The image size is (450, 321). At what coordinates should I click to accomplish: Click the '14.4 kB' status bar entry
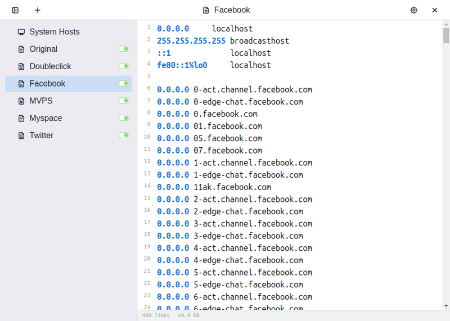[188, 315]
